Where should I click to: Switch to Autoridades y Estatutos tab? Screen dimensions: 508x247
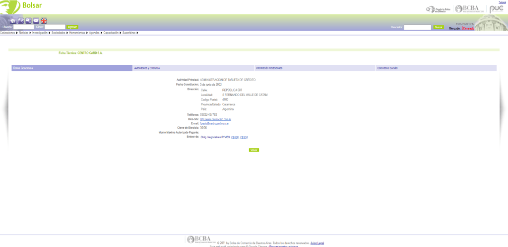point(193,68)
